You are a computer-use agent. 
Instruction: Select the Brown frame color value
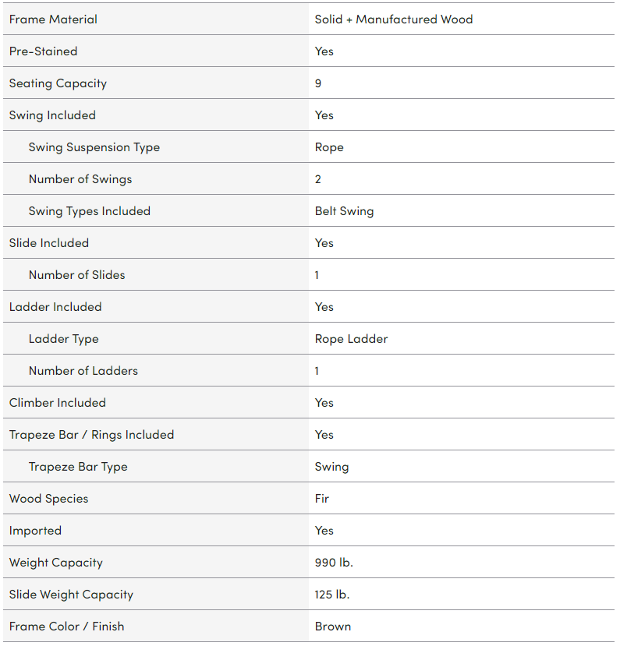pyautogui.click(x=333, y=627)
